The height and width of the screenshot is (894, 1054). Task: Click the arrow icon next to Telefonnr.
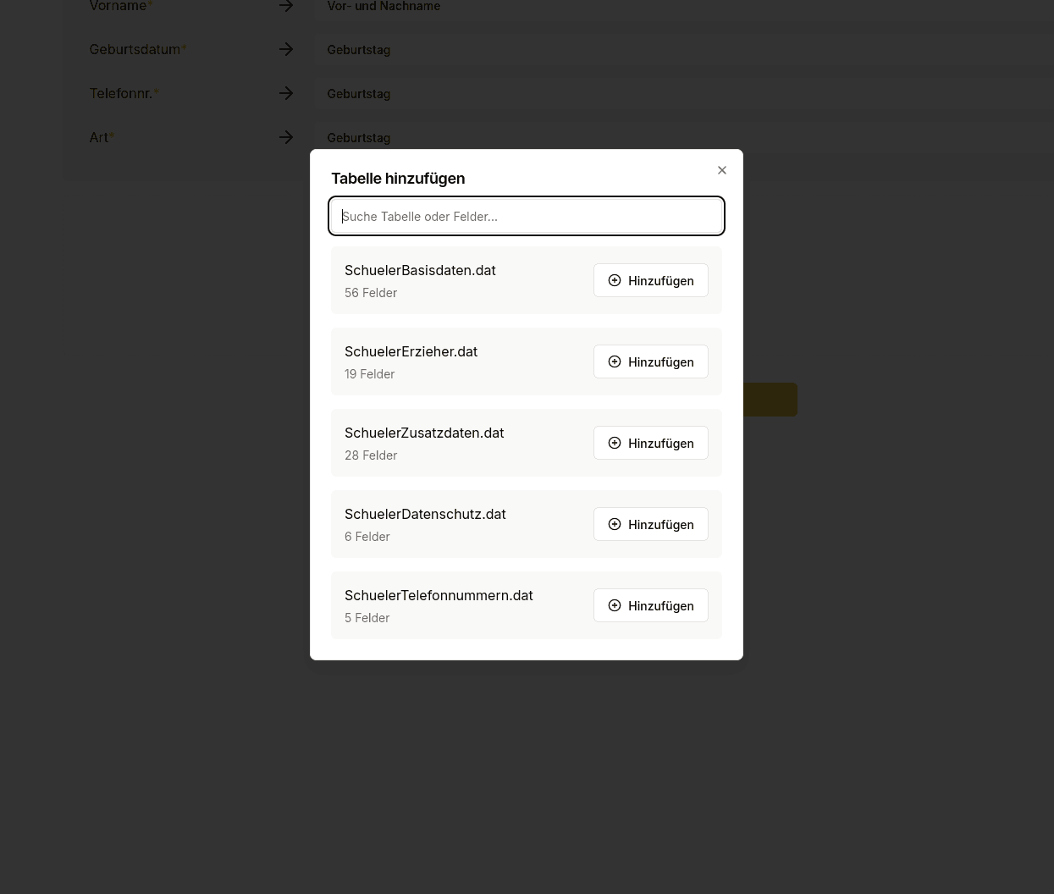[286, 93]
